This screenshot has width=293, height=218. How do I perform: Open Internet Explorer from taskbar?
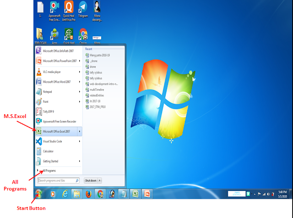pyautogui.click(x=65, y=194)
